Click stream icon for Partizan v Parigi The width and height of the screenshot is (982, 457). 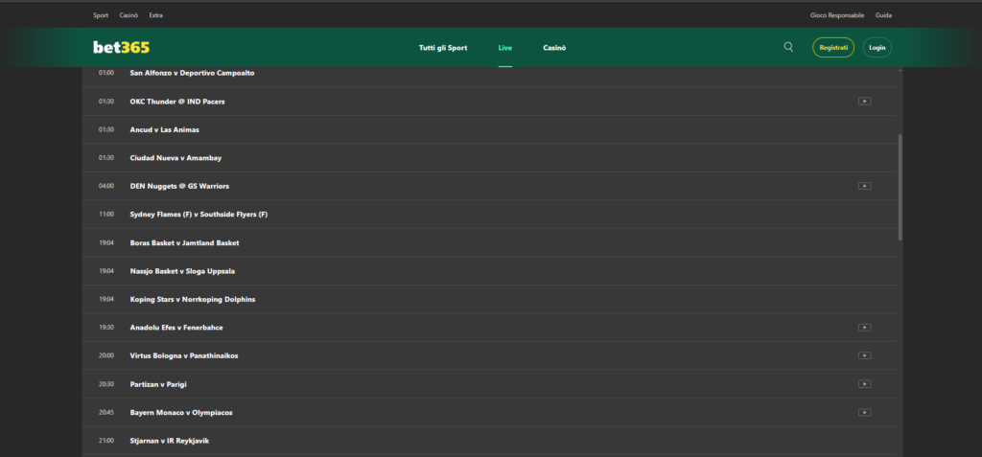(x=864, y=384)
